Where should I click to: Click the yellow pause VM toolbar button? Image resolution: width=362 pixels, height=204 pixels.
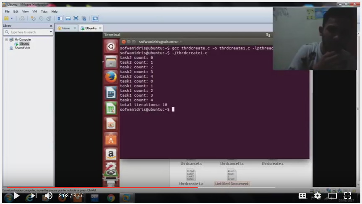pos(6,18)
